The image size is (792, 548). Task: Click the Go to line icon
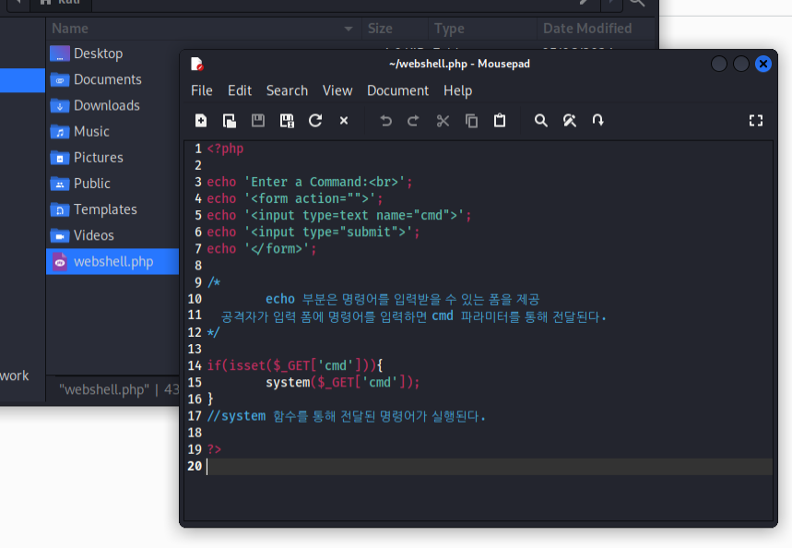[597, 120]
